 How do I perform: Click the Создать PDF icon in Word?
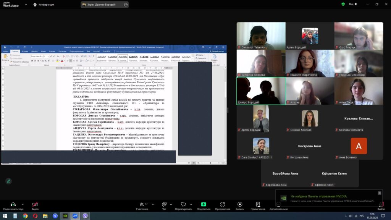coord(214,59)
